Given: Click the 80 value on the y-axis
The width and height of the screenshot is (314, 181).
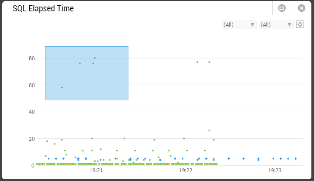Looking at the screenshot, I should coord(31,58).
